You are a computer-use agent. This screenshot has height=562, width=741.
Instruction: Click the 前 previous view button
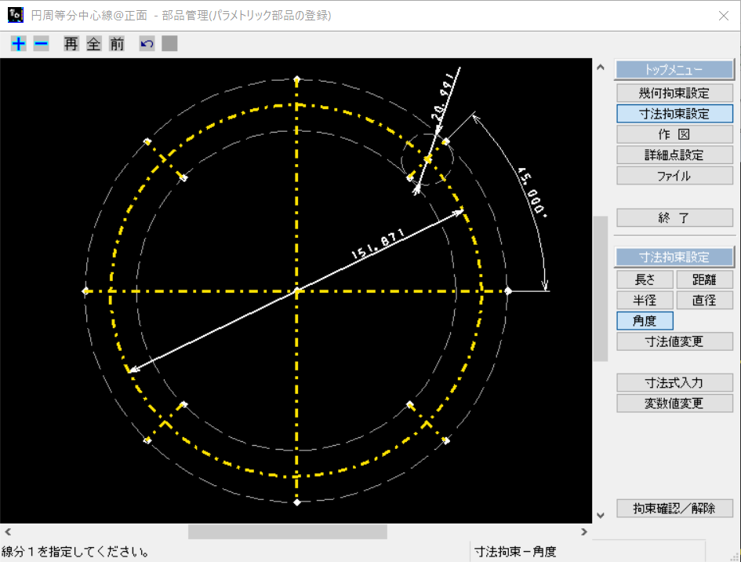point(116,44)
